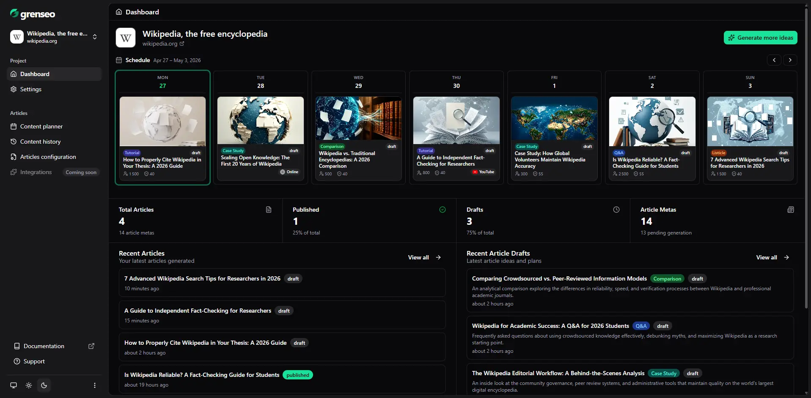Open Thursday's Fact-Checking for Researchers card title
The width and height of the screenshot is (811, 398).
click(x=451, y=161)
